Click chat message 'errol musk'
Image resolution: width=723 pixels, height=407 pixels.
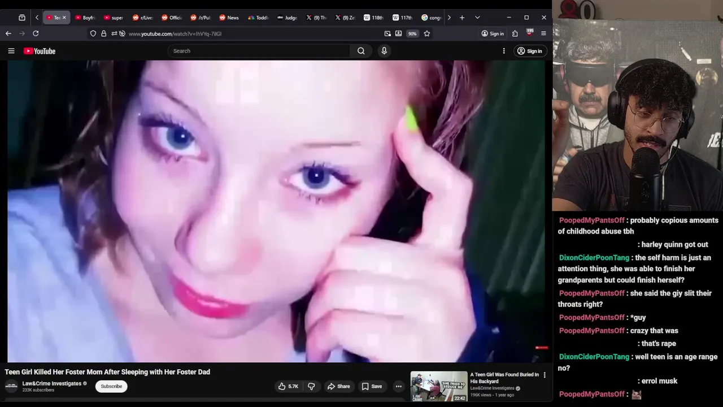pyautogui.click(x=659, y=381)
